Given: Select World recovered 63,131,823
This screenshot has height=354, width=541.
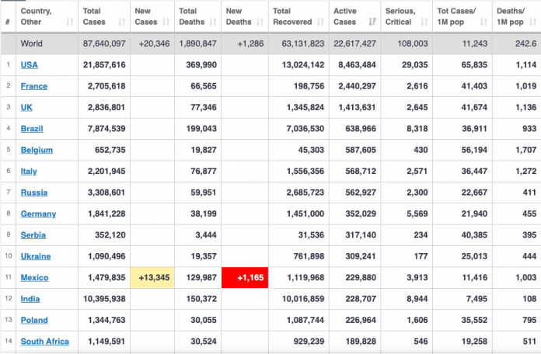Looking at the screenshot, I should click(303, 43).
